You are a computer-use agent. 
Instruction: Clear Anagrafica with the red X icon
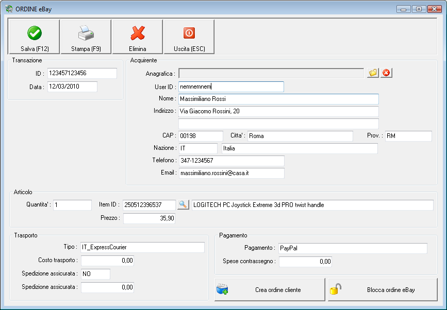[x=386, y=73]
